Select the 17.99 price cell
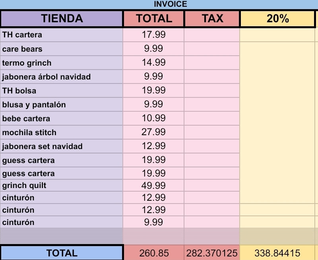Image resolution: width=318 pixels, height=260 pixels. 153,35
